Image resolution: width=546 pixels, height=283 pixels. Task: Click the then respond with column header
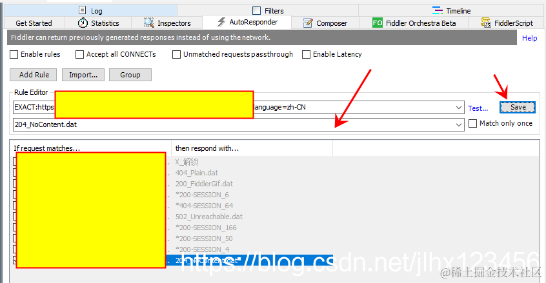coord(252,148)
